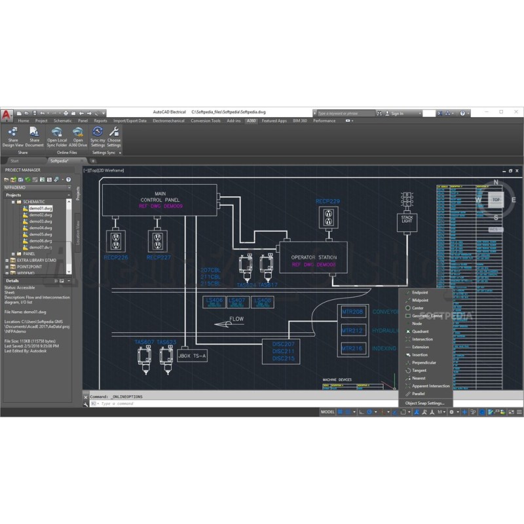Select Geometric Center in the object snap menu
This screenshot has height=524, width=524.
coord(426,316)
